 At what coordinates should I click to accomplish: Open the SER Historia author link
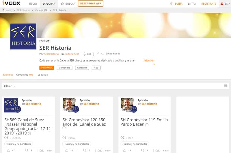pyautogui.click(x=51, y=54)
